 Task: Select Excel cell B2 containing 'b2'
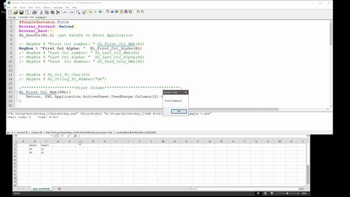(x=34, y=149)
